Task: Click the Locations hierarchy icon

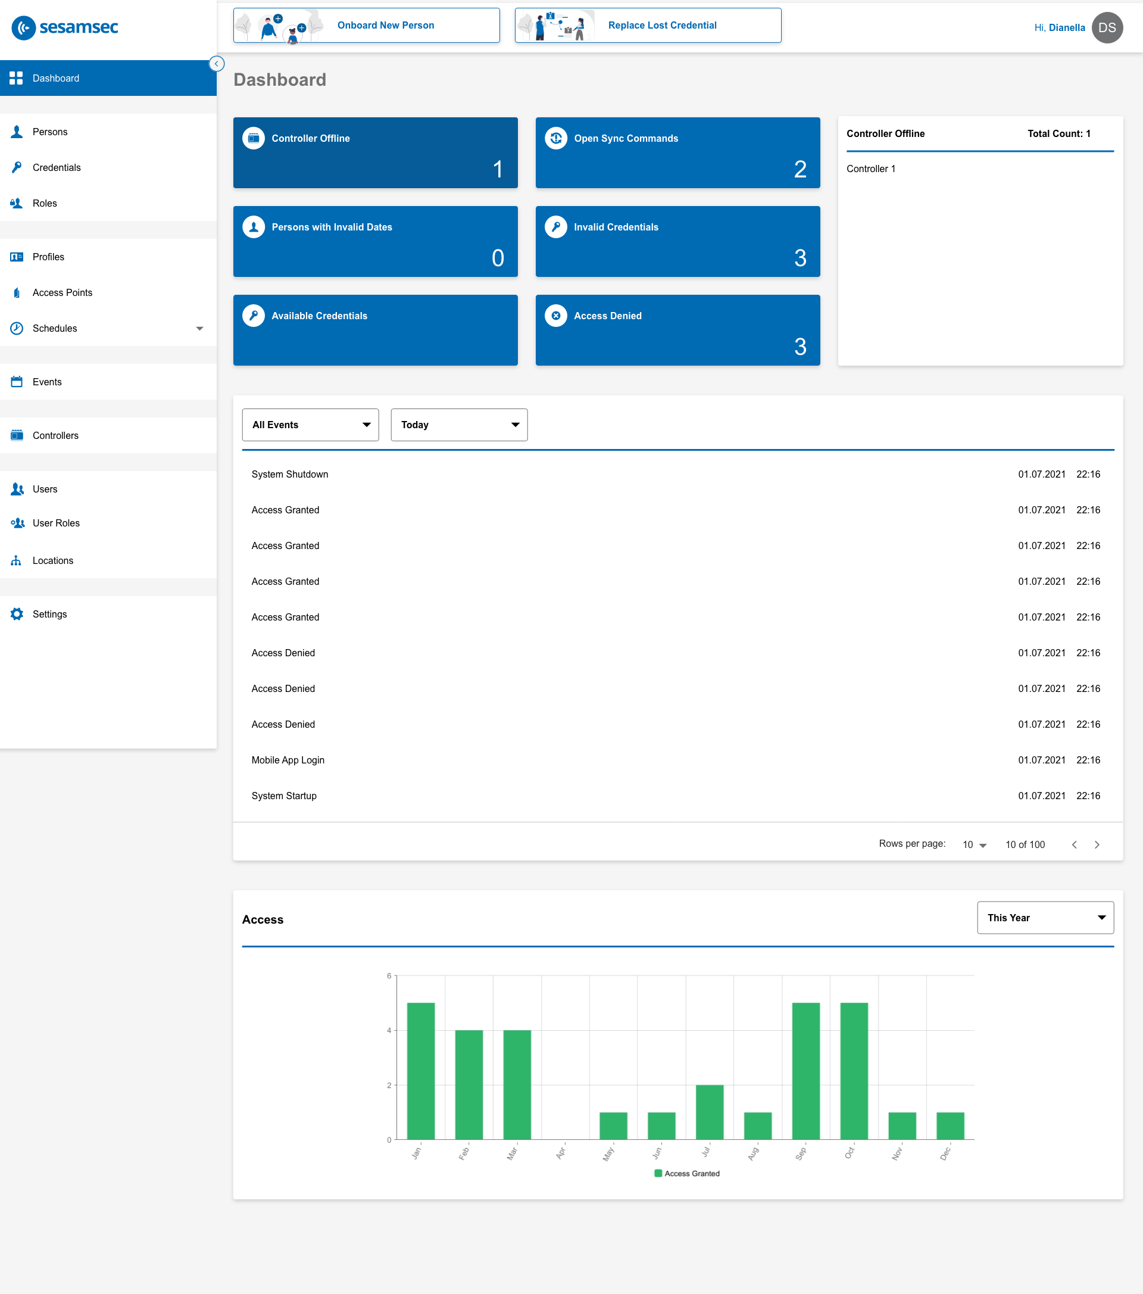Action: [17, 561]
